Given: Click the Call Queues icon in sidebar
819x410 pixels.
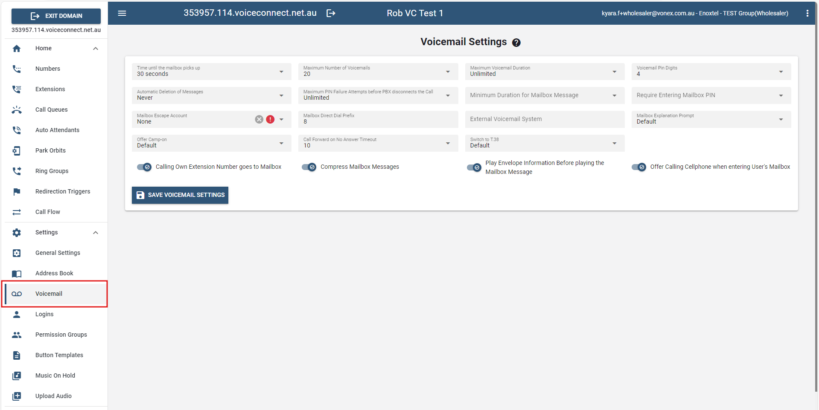Looking at the screenshot, I should 17,110.
